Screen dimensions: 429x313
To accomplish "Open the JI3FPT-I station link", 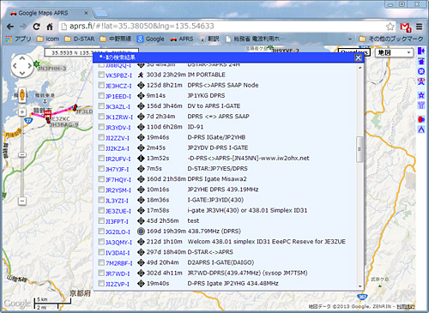I will 117,221.
